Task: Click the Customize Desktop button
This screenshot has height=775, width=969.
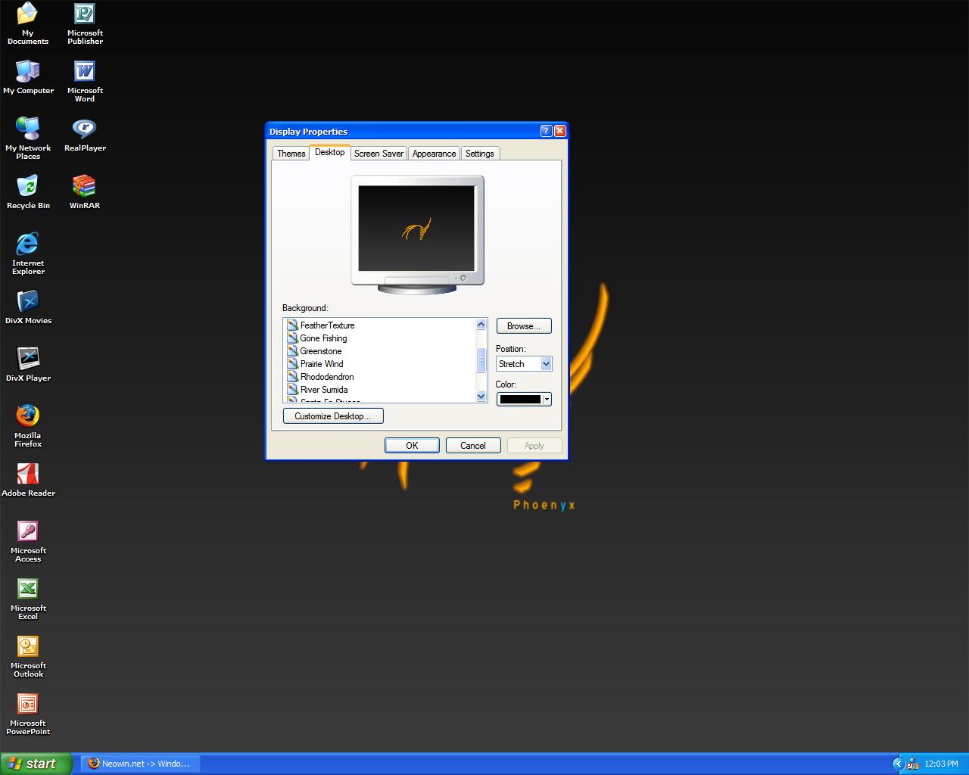Action: click(x=333, y=416)
